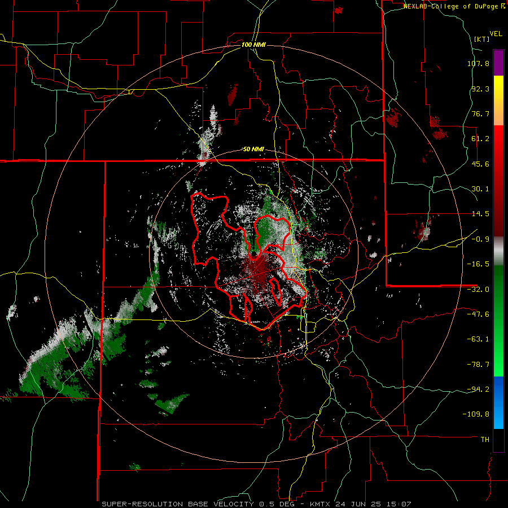
Task: Select the 92.3 scale value
Action: point(480,89)
